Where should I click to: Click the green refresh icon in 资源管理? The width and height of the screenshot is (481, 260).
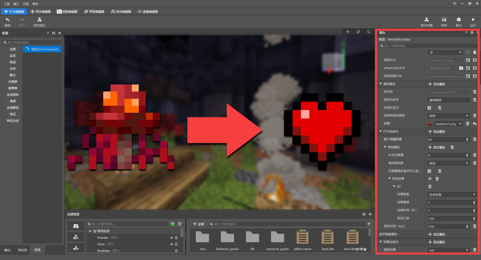coord(173,224)
